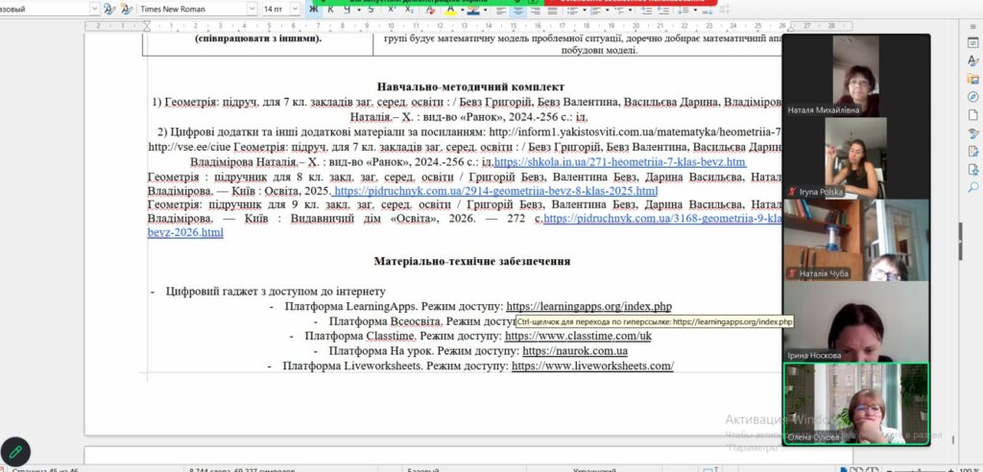Edit font size 14 пт field
Screen dimensions: 983x472
(x=276, y=10)
